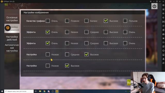This screenshot has width=165, height=93.
Task: Open Автоматическая настройка tab
Action: click(x=12, y=48)
